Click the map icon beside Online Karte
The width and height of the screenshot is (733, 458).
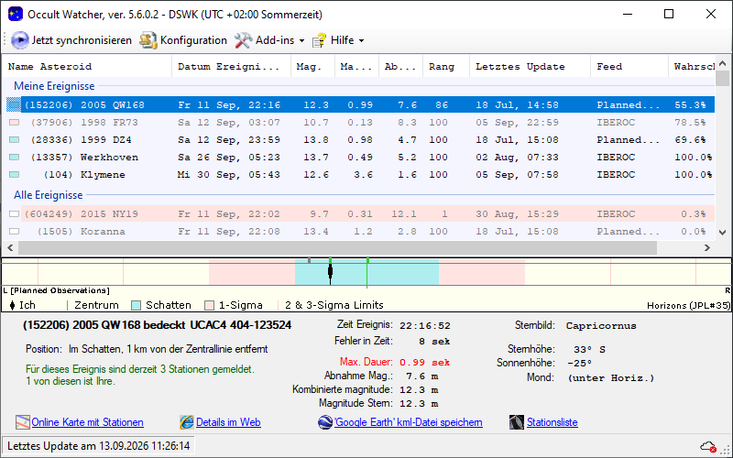[x=22, y=422]
